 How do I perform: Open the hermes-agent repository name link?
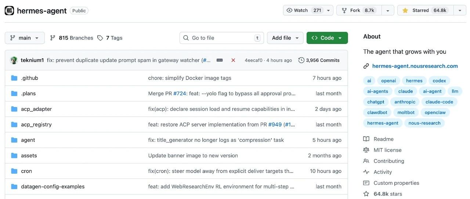(42, 11)
